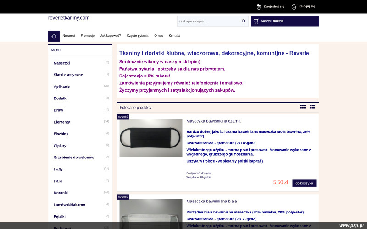
Task: Select Dodatki category
Action: pos(61,98)
